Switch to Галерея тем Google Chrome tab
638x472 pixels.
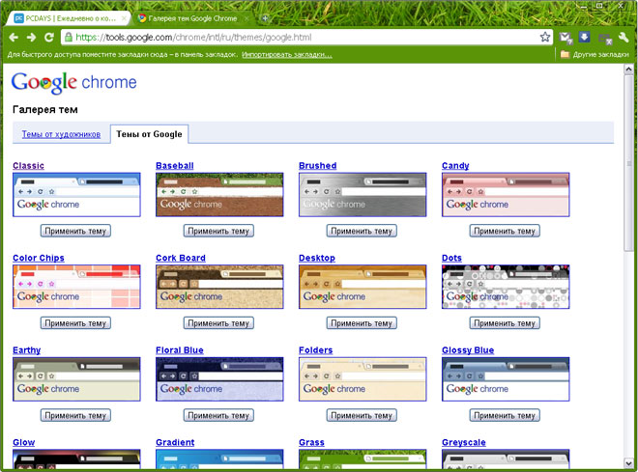[192, 18]
